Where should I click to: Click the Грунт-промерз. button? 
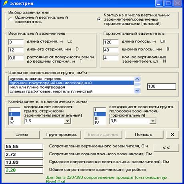[62, 135]
